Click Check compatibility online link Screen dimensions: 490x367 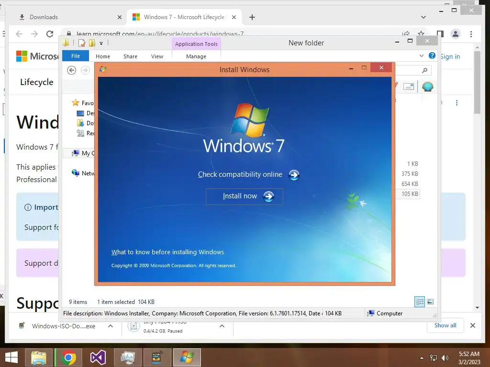[x=240, y=174]
